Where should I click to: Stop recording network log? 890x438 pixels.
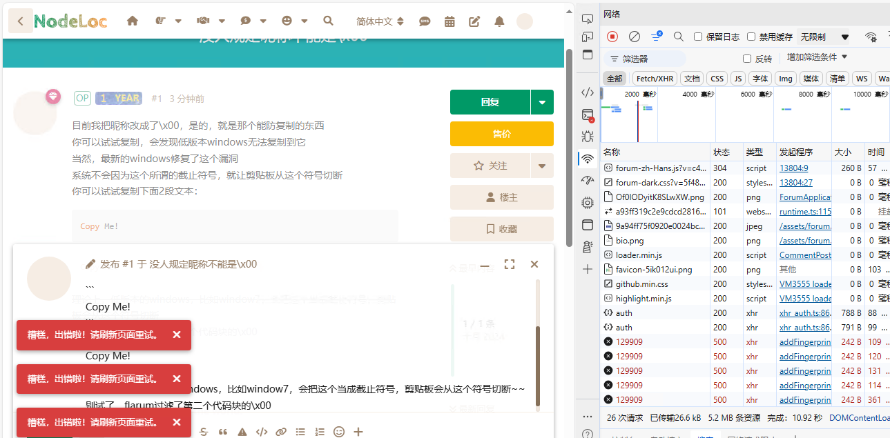(612, 37)
